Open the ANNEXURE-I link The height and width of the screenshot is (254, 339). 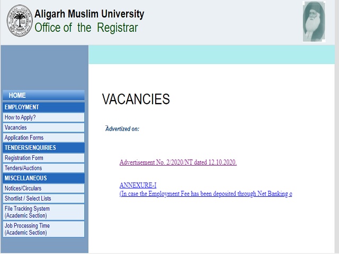[x=138, y=185]
